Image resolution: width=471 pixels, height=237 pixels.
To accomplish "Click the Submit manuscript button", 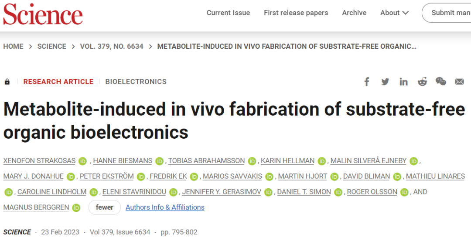I will 447,13.
